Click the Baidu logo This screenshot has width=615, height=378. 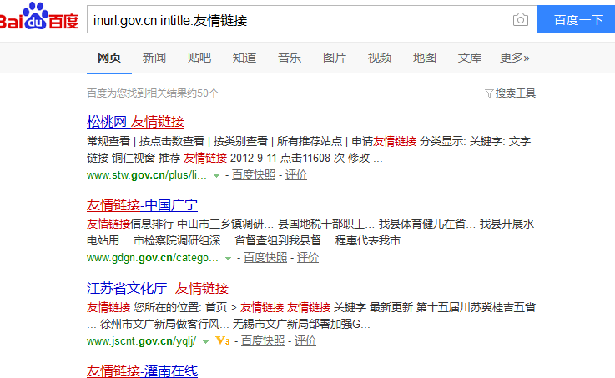click(38, 17)
